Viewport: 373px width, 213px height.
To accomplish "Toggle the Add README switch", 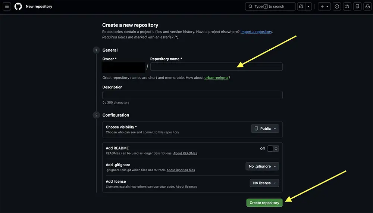I will [273, 148].
